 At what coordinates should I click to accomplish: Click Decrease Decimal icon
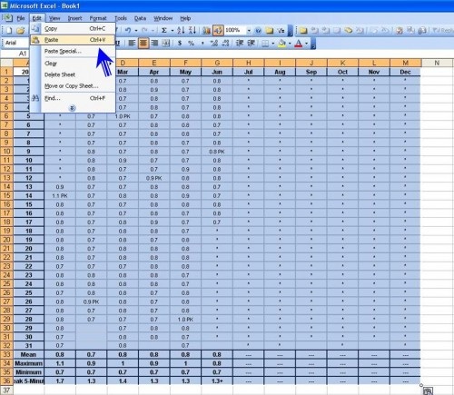click(x=225, y=44)
